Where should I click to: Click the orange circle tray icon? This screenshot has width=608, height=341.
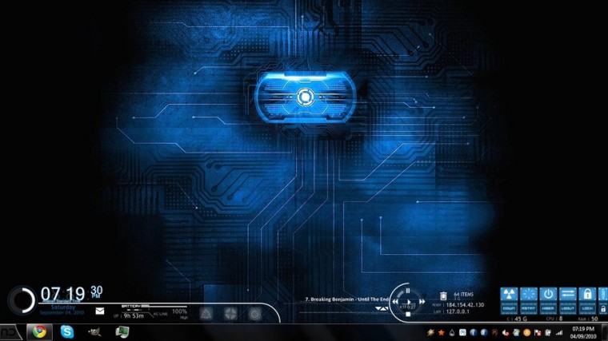[x=526, y=332]
